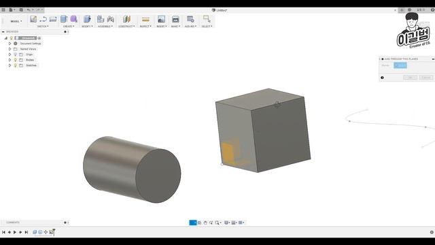Click the first timeline feature icon

(x=35, y=232)
